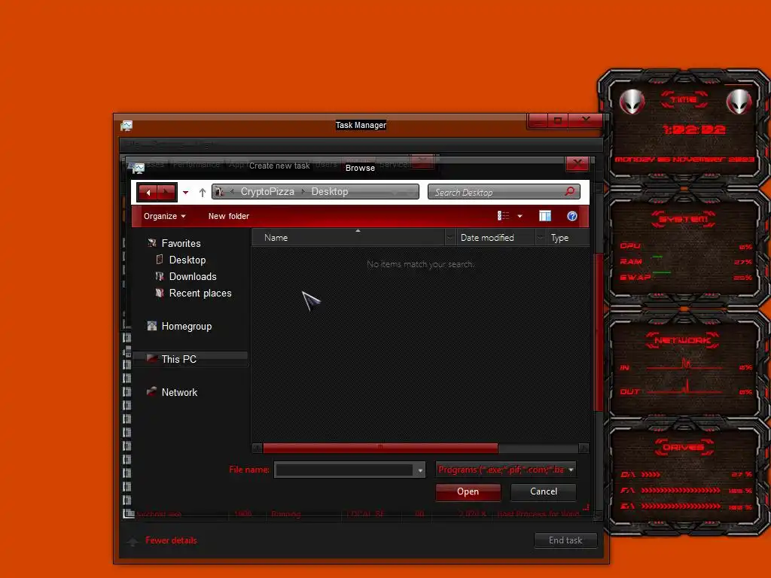The image size is (771, 578).
Task: Click the Task Manager title bar icon
Action: click(126, 126)
